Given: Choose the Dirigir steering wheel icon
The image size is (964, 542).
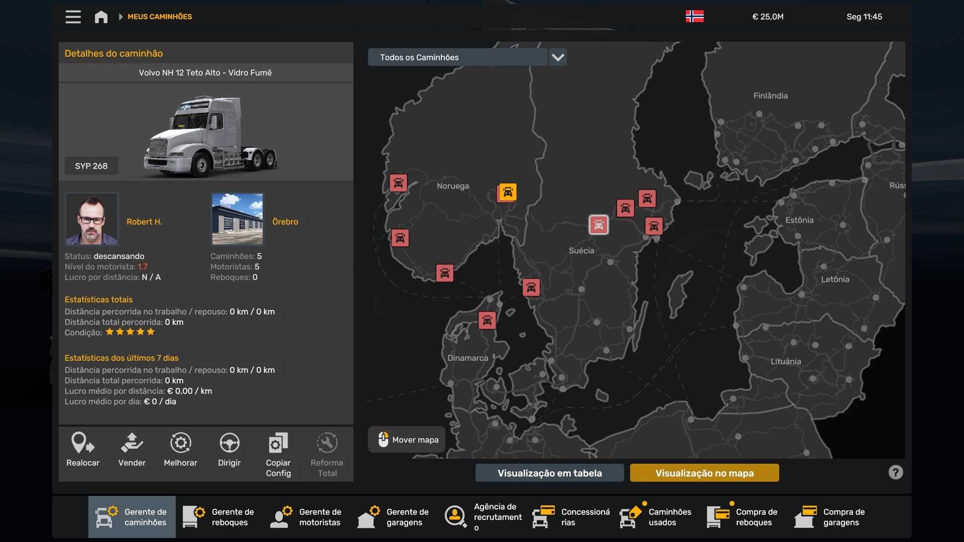Looking at the screenshot, I should [229, 444].
